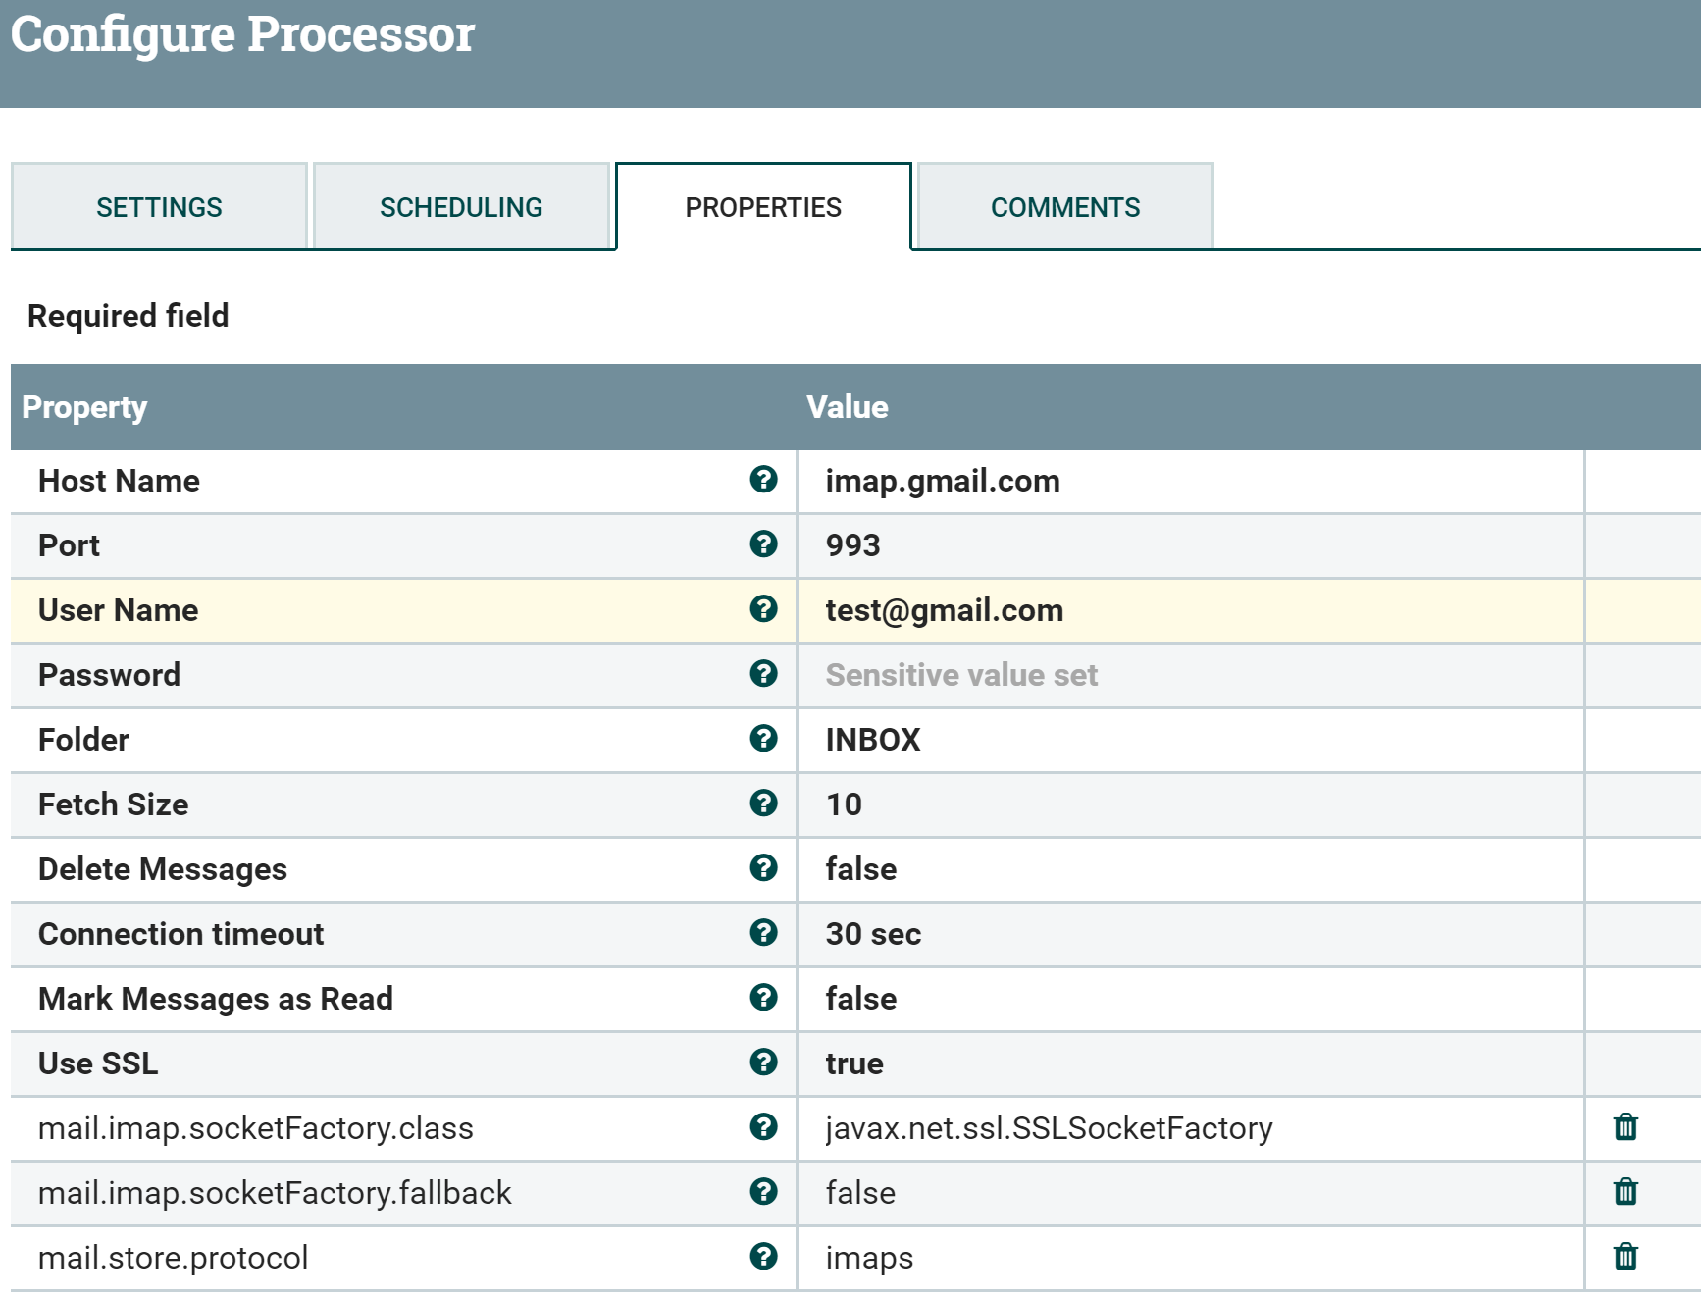Switch to the Settings tab

click(x=159, y=207)
